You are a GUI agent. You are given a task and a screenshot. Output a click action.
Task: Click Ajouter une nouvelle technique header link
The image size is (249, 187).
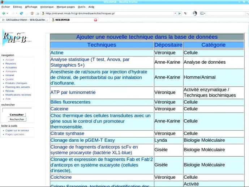[x=147, y=37]
